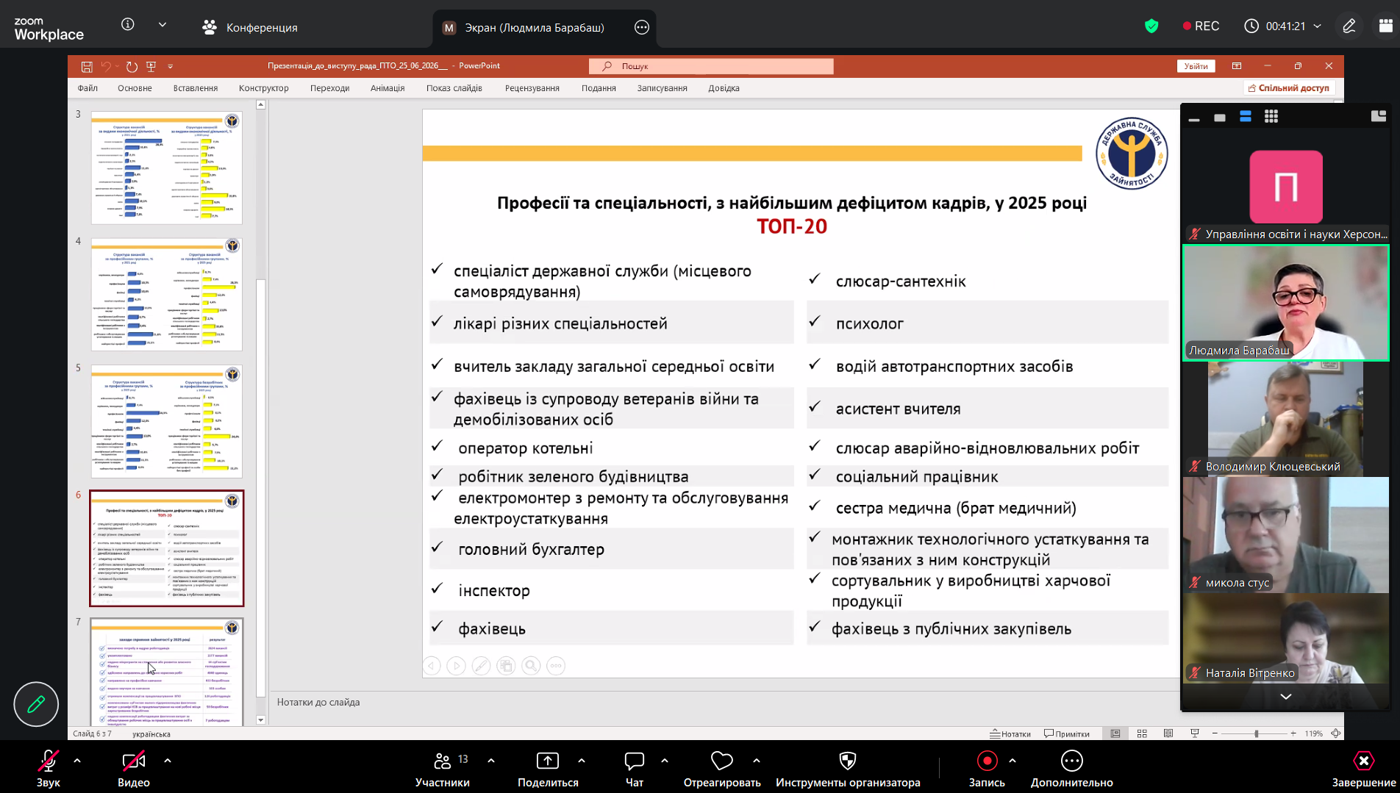
Task: Open the Поделиться share screen button
Action: click(x=548, y=769)
